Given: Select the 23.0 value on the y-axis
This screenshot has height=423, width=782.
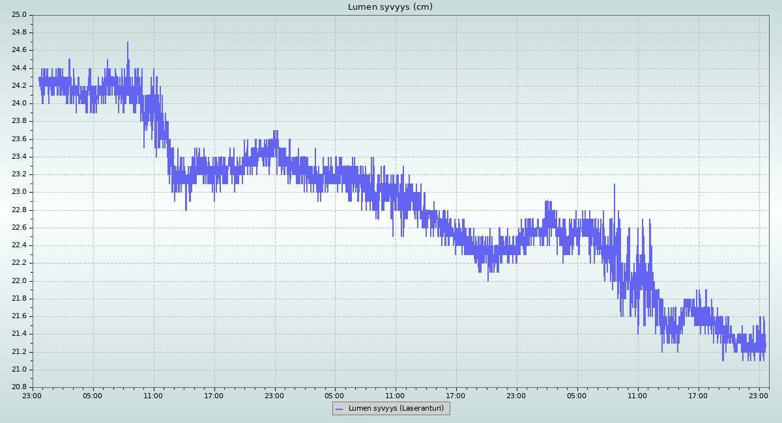Looking at the screenshot, I should point(20,192).
